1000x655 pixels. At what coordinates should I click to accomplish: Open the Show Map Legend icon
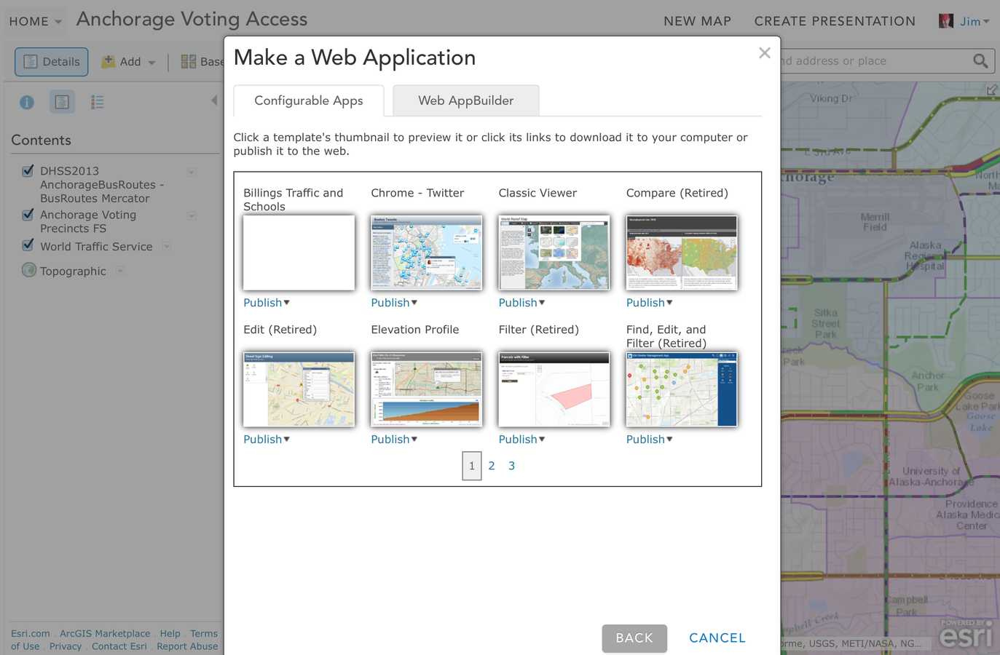[x=97, y=103]
